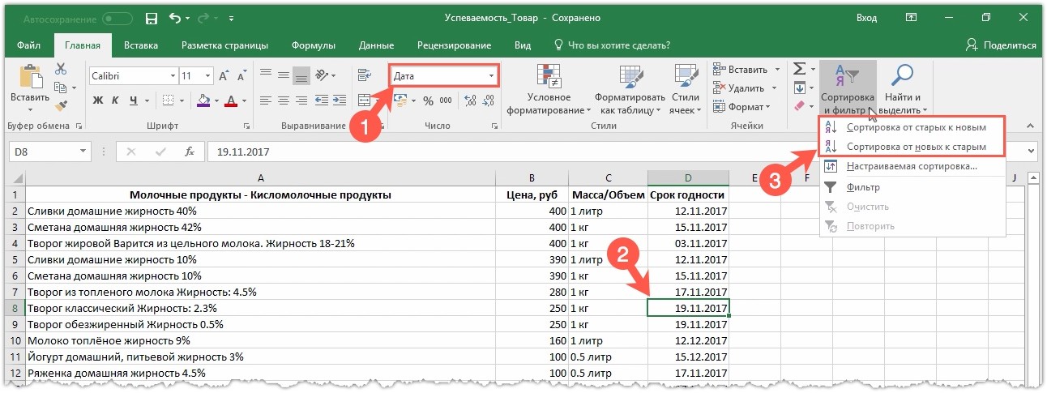Apply thousands separator 000 format
Screen dimensions: 1047x393
(447, 100)
